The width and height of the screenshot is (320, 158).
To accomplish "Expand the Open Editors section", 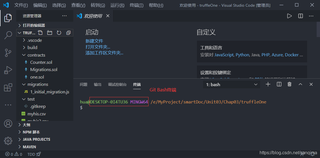I will coord(45,25).
